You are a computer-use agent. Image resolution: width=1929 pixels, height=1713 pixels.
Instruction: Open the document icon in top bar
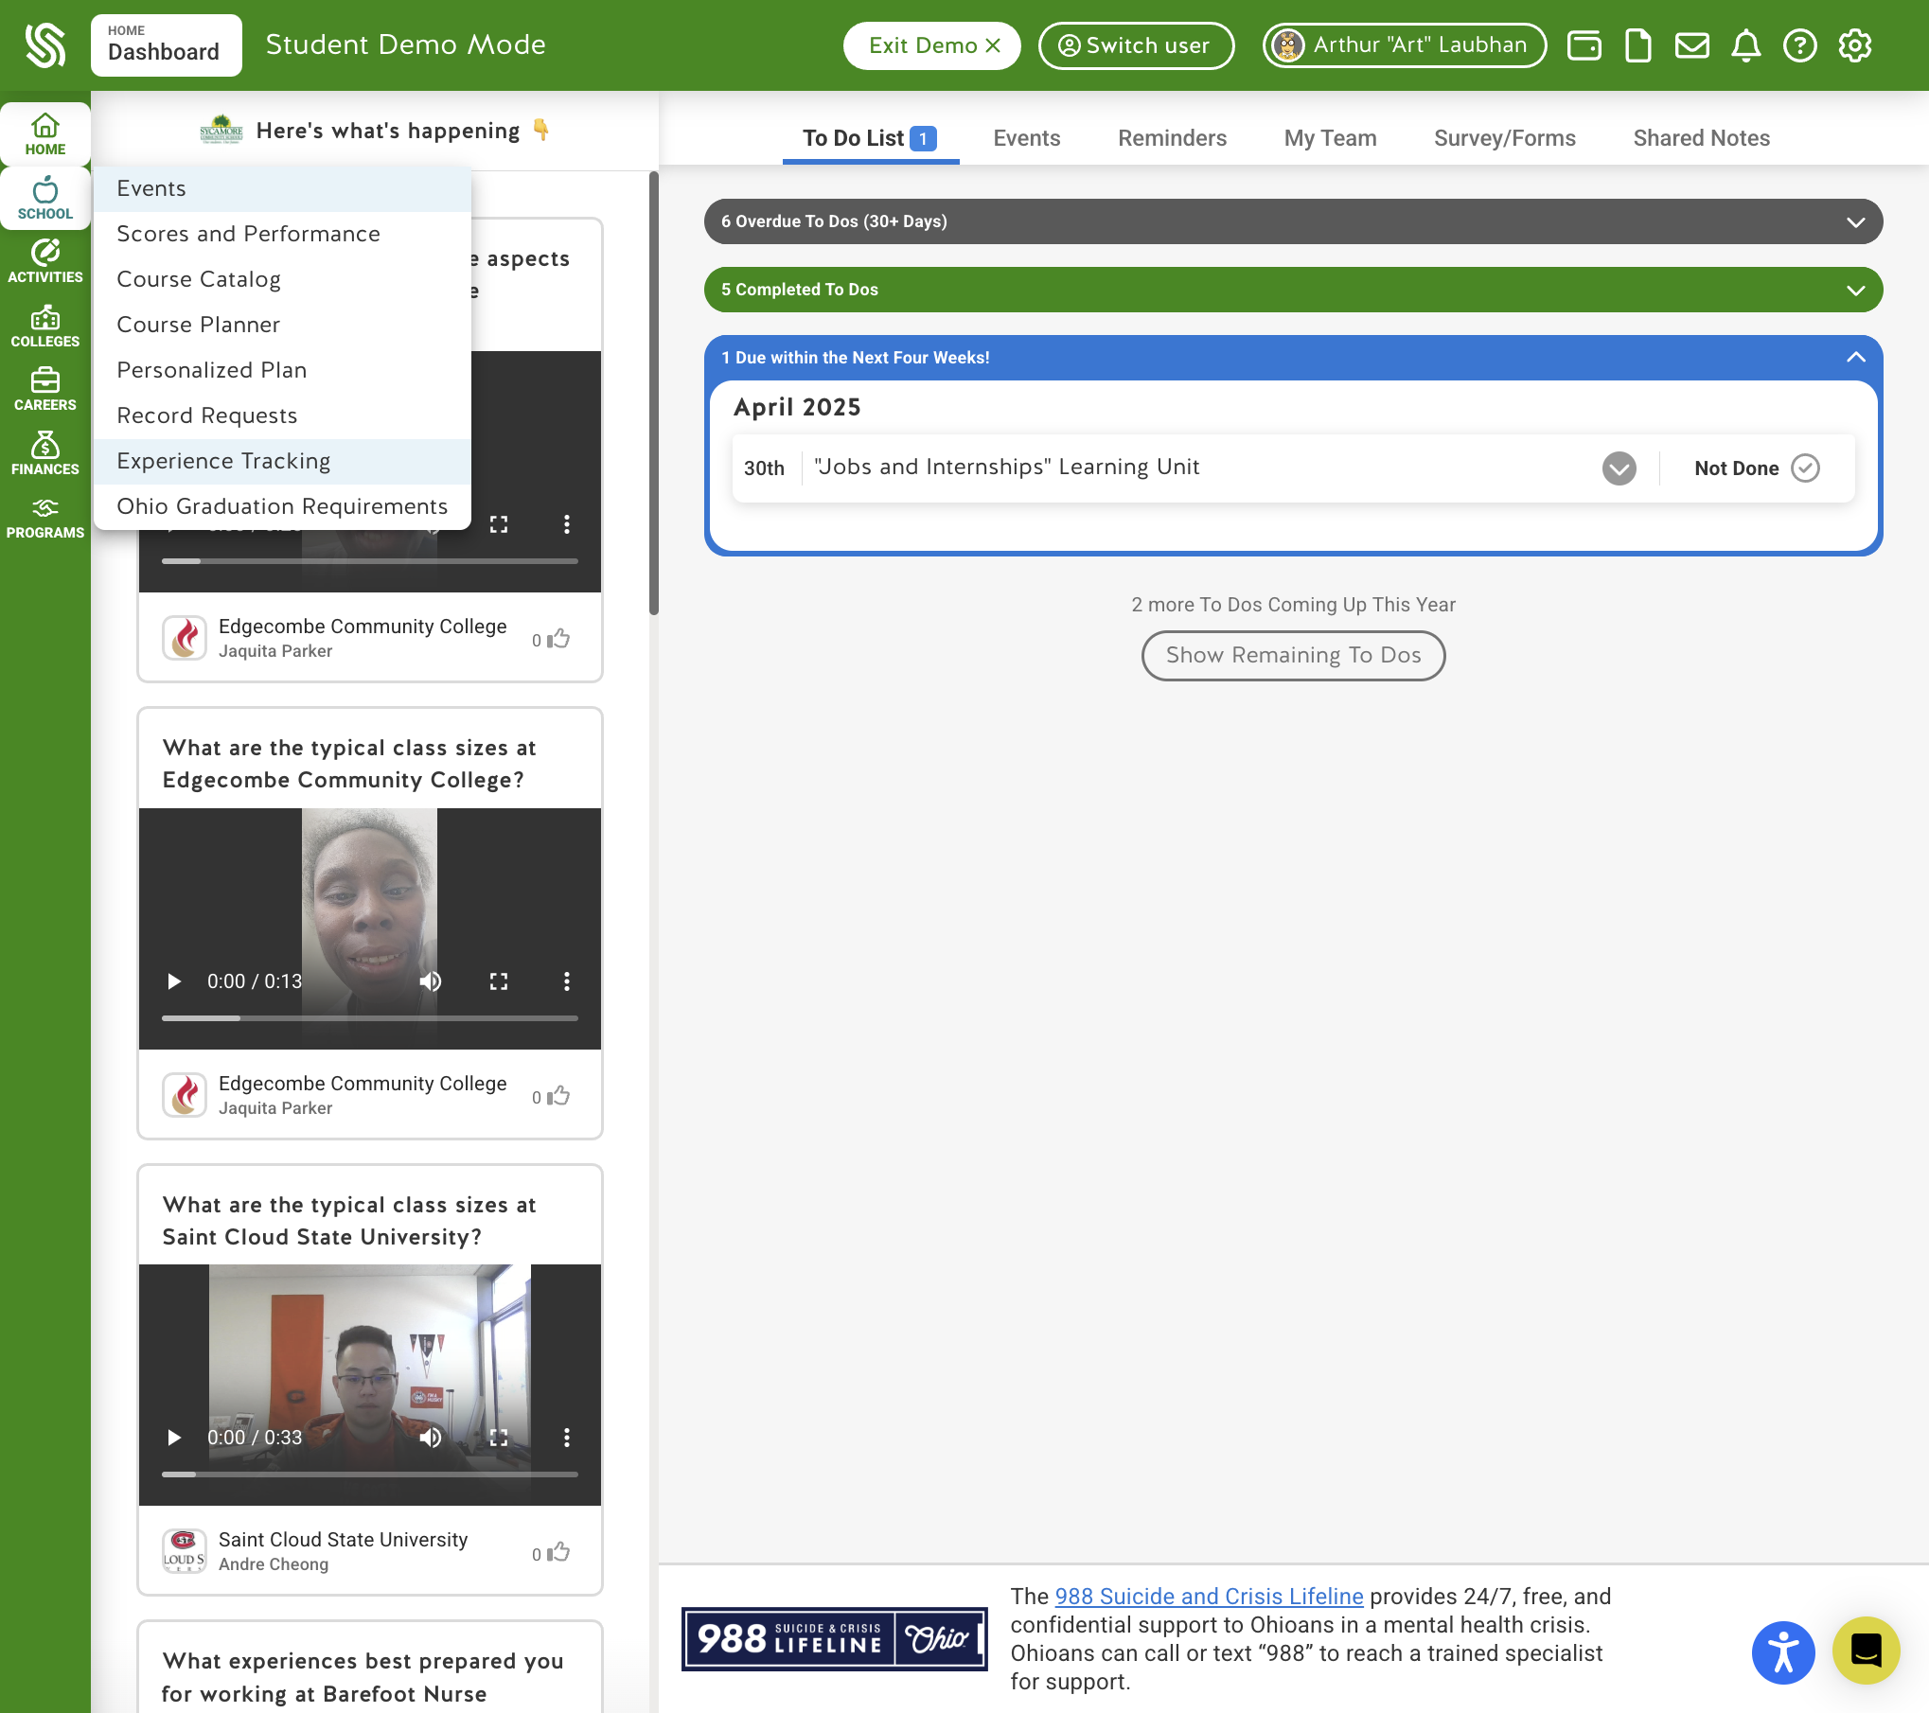coord(1637,45)
